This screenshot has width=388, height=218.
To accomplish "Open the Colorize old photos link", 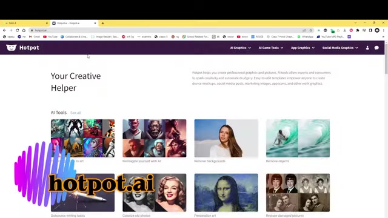I will click(x=136, y=216).
